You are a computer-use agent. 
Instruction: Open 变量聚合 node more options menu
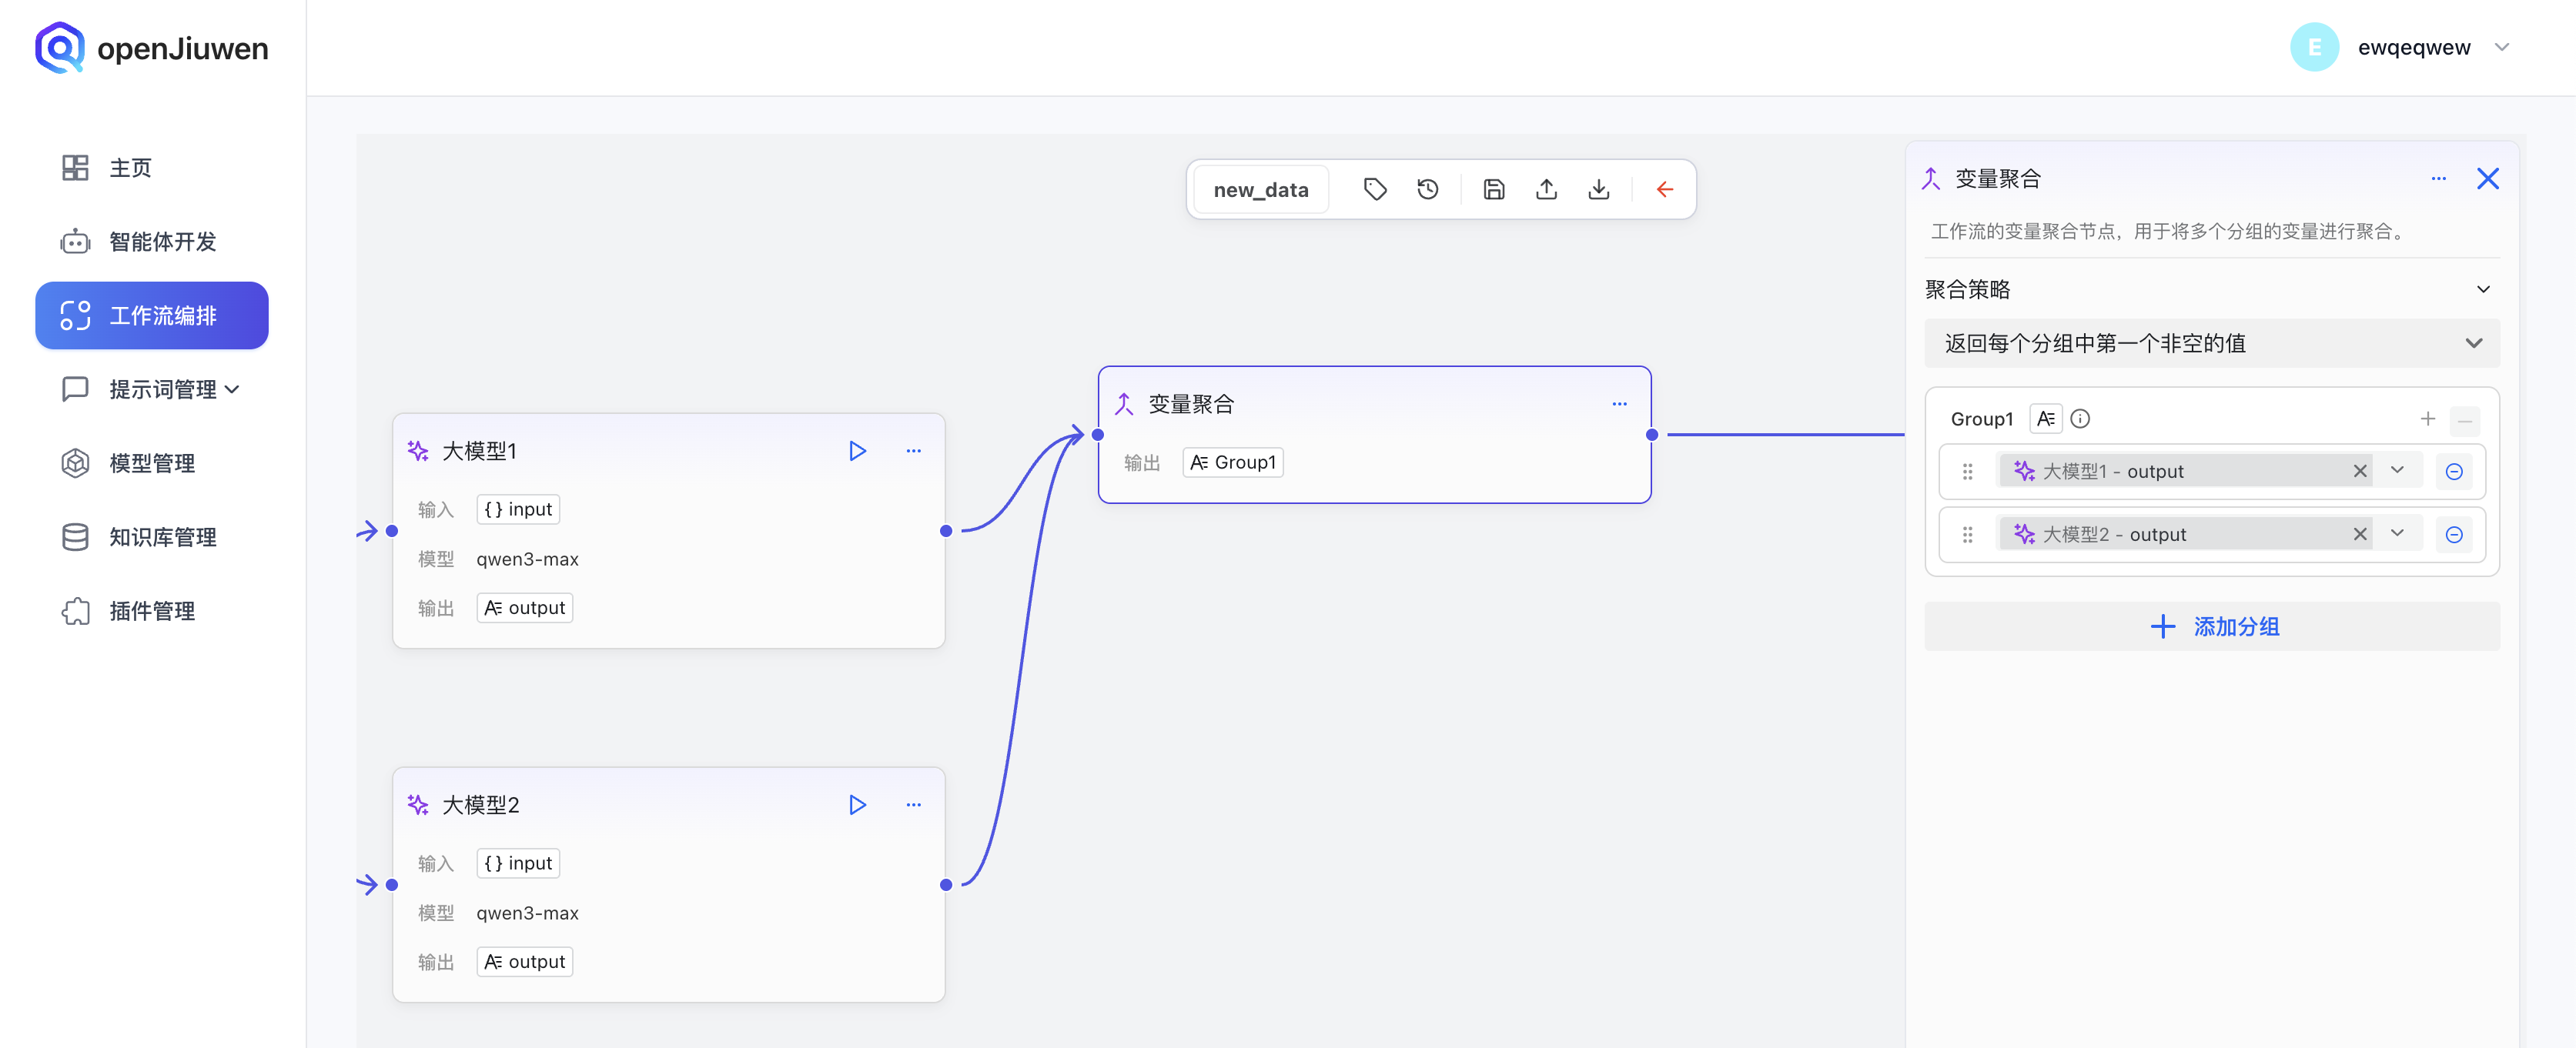(1619, 405)
